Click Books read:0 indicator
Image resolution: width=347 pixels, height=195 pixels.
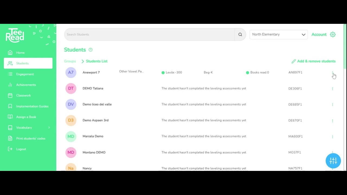258,73
